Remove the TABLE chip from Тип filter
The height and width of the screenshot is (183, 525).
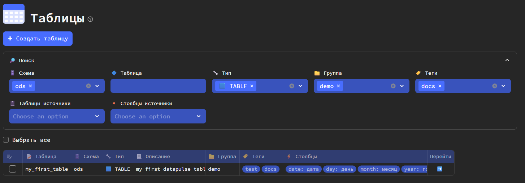pos(252,86)
